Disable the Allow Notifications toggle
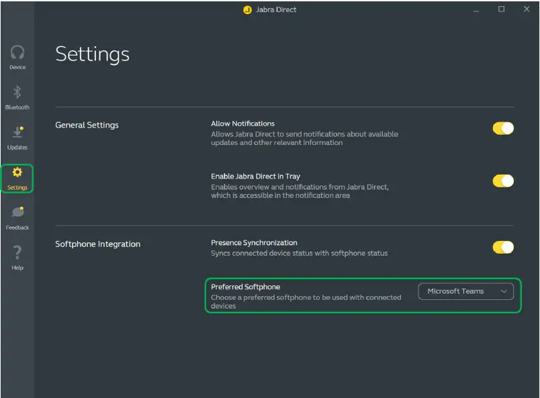The height and width of the screenshot is (398, 540). click(503, 128)
